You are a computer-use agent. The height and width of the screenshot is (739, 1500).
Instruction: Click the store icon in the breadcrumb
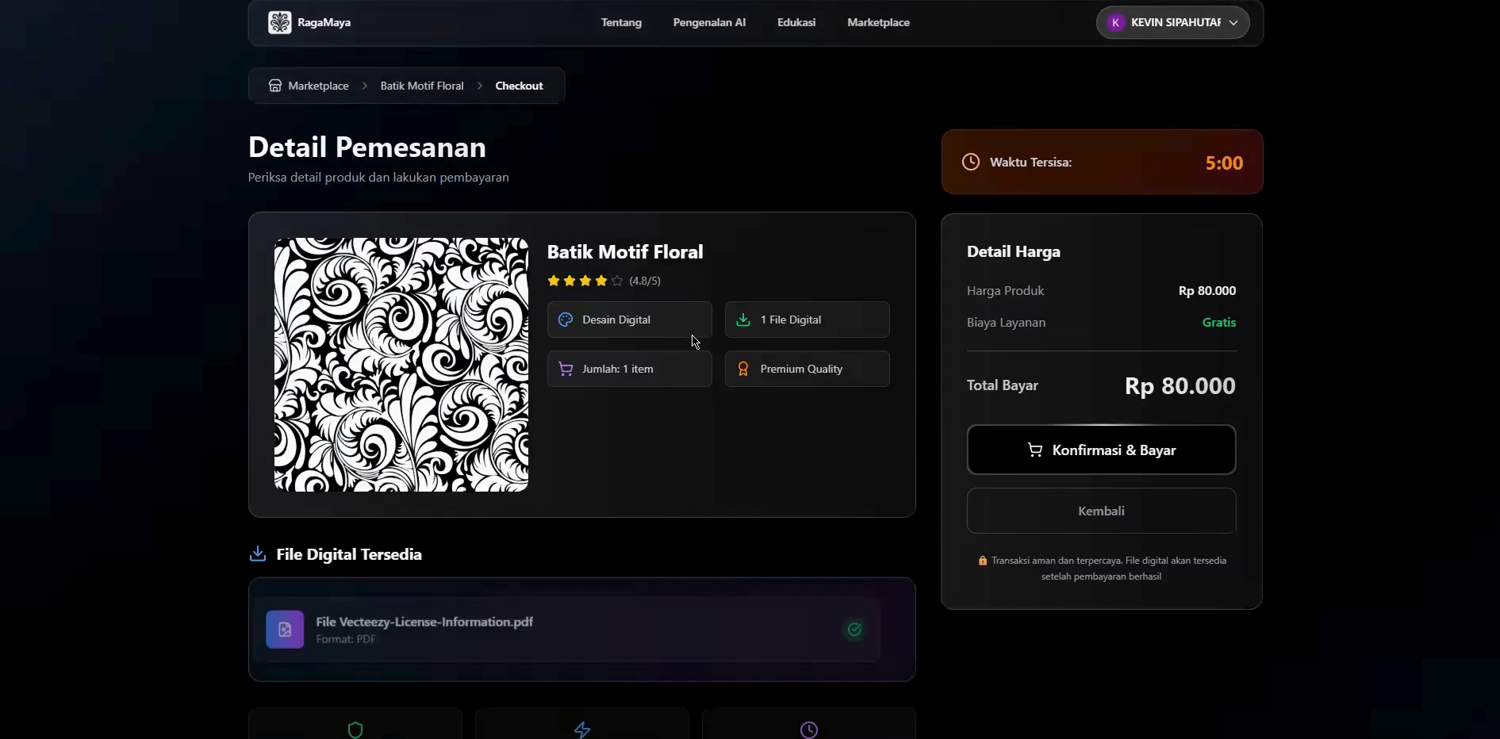click(274, 85)
